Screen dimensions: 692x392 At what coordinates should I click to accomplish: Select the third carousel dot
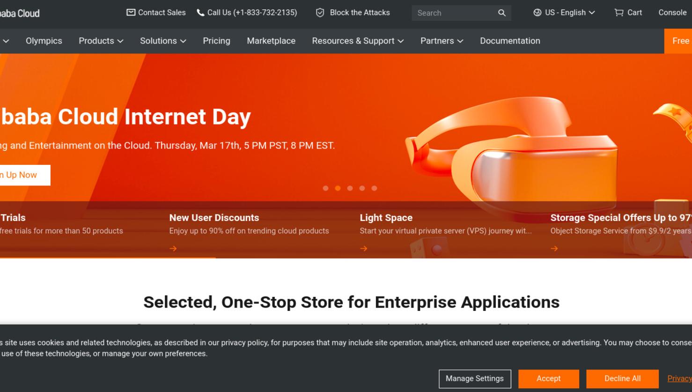pyautogui.click(x=350, y=188)
